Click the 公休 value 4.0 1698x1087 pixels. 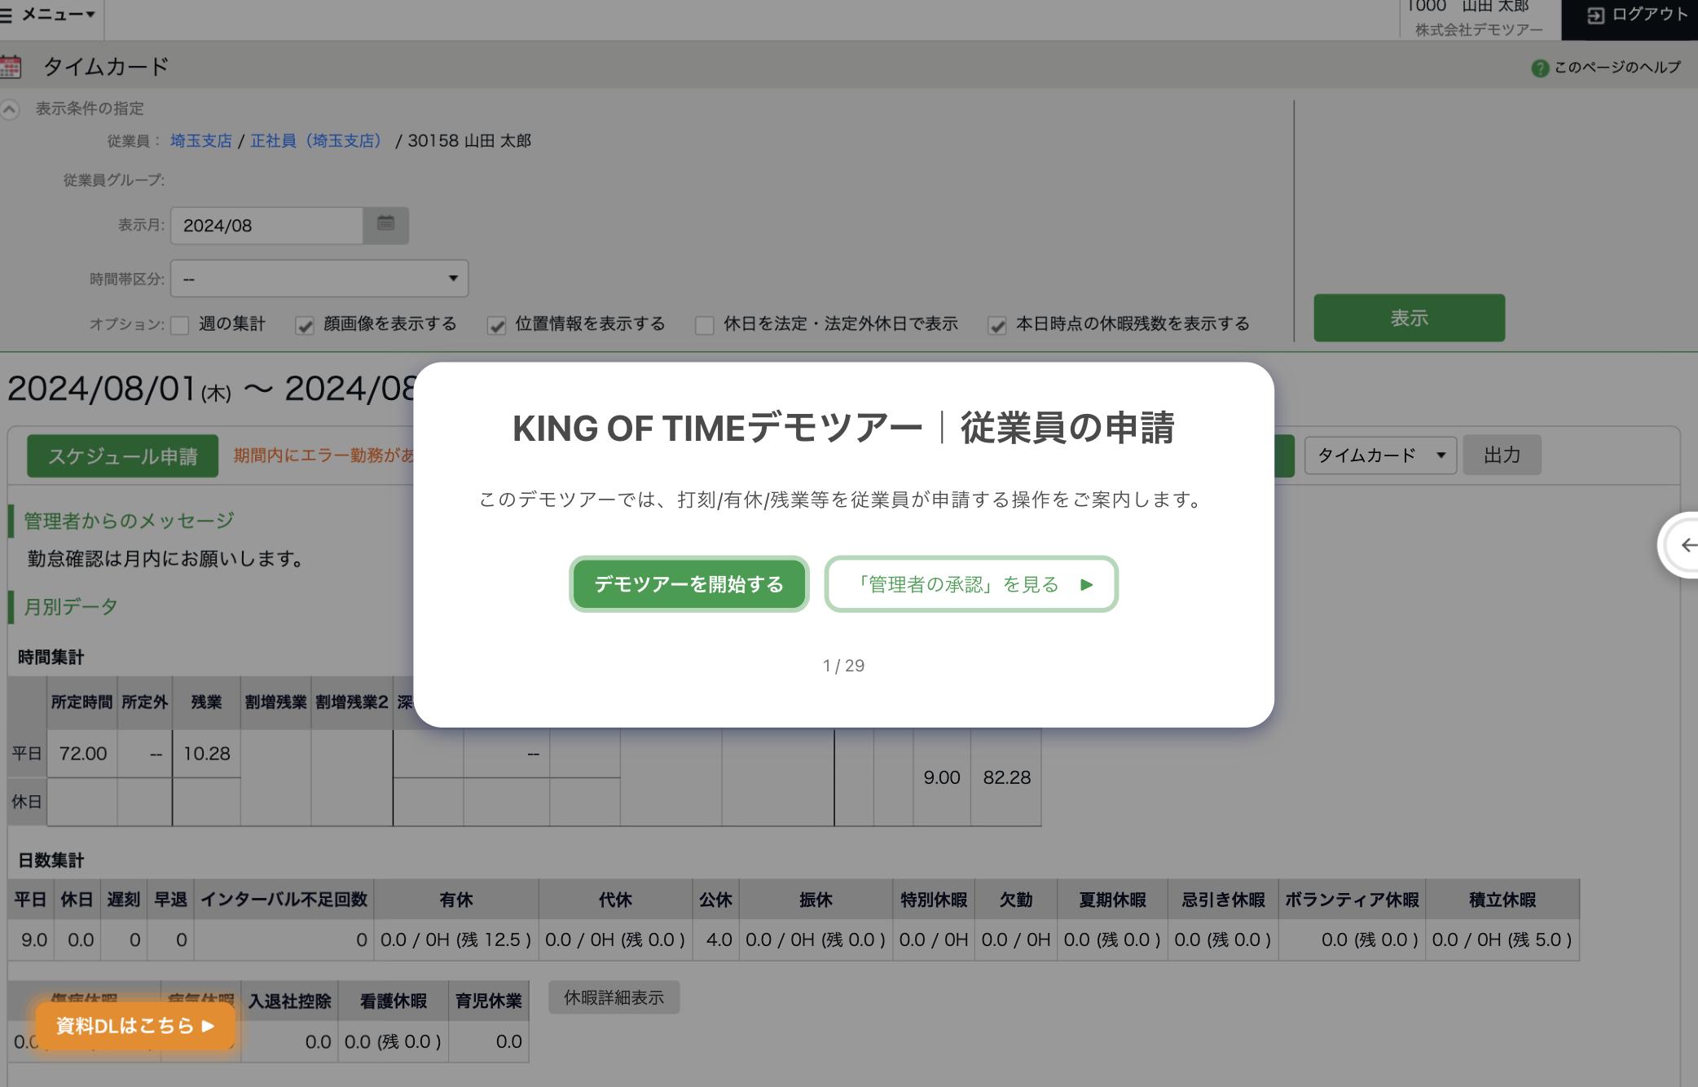[719, 940]
